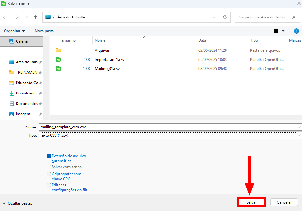This screenshot has height=211, width=302.
Task: Open the help question mark icon
Action: tap(296, 31)
